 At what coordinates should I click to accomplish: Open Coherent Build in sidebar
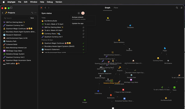pyautogui.click(x=20, y=45)
